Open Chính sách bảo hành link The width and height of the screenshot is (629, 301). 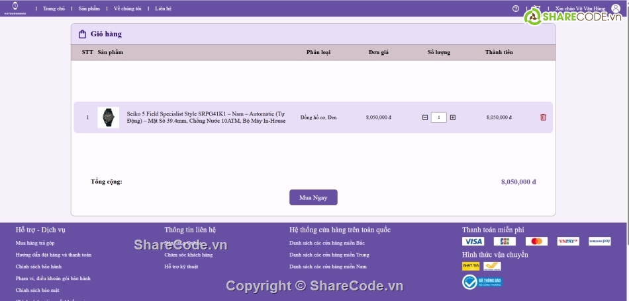(x=38, y=267)
